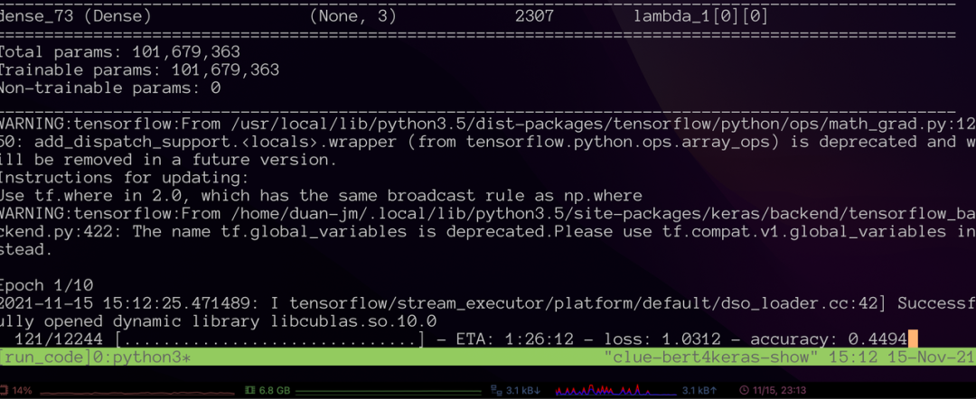
Task: Click the orange terminal cursor block
Action: 913,339
